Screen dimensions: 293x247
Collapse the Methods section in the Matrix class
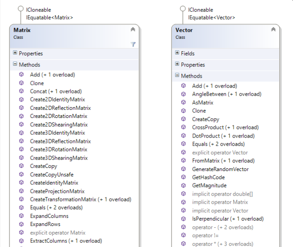coord(15,64)
